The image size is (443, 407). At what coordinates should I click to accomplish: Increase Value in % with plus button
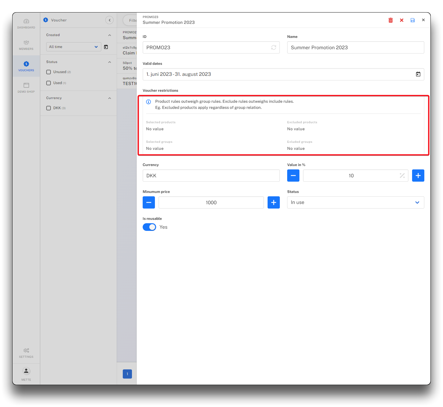(418, 176)
